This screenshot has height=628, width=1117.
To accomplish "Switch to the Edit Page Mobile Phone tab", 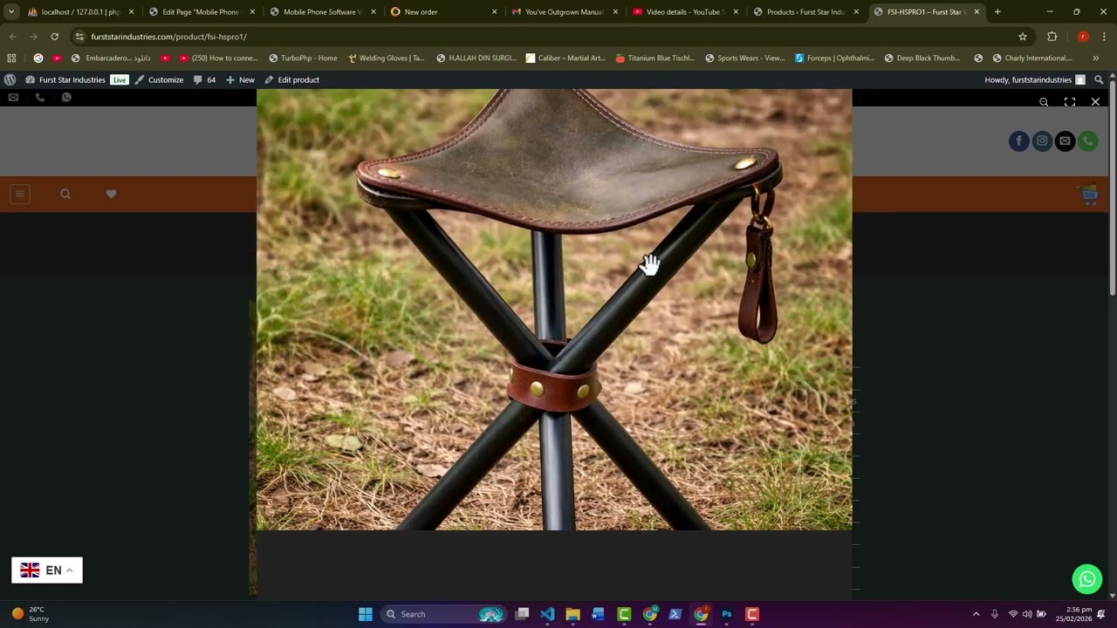I will 201,12.
